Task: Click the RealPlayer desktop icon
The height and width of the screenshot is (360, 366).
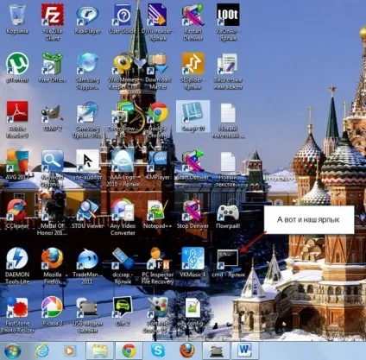Action: click(x=87, y=16)
